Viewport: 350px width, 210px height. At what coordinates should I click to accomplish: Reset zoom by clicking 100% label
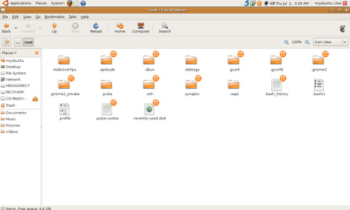(296, 42)
